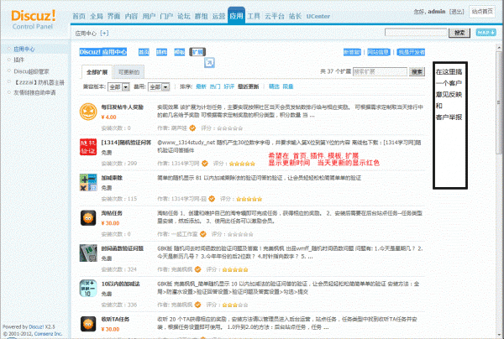Image resolution: width=504 pixels, height=339 pixels.
Task: Sort extensions by 热门
Action: [x=215, y=86]
